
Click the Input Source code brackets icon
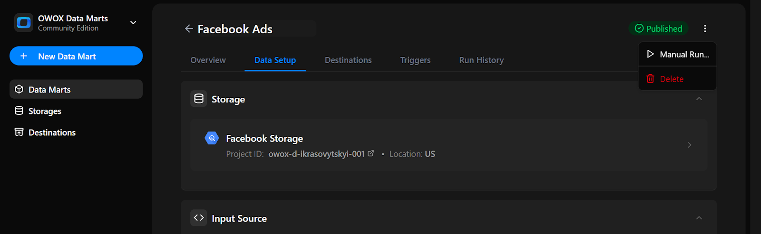(x=199, y=218)
